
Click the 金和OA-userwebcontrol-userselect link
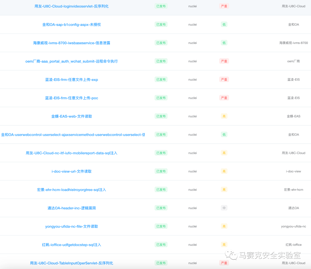click(73, 135)
